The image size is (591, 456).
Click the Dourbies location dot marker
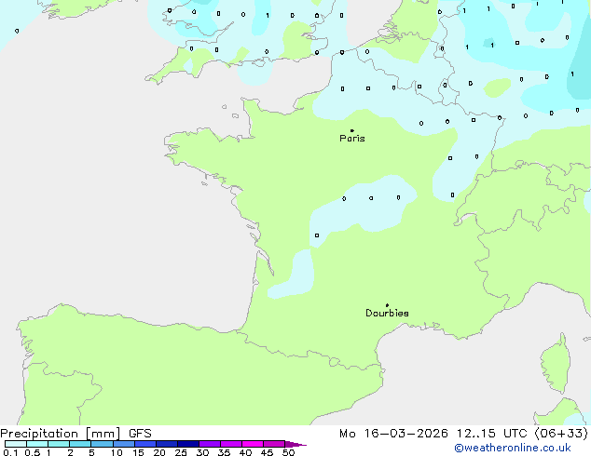[387, 305]
